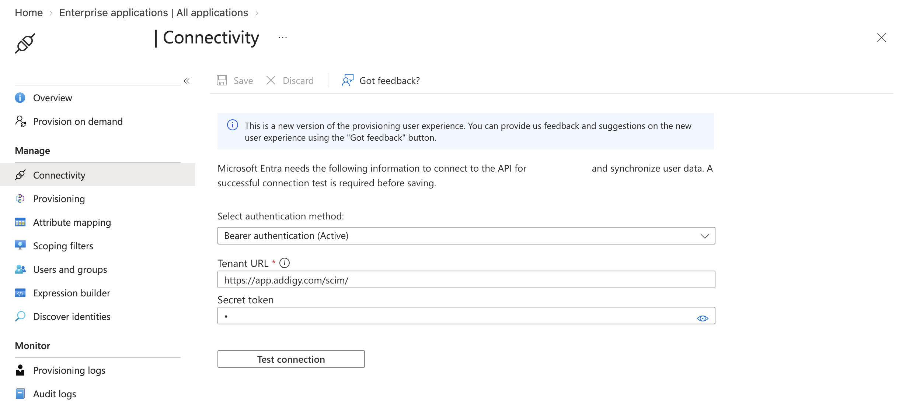Screen dimensions: 906x405
Task: Click the Save button label
Action: pos(243,81)
